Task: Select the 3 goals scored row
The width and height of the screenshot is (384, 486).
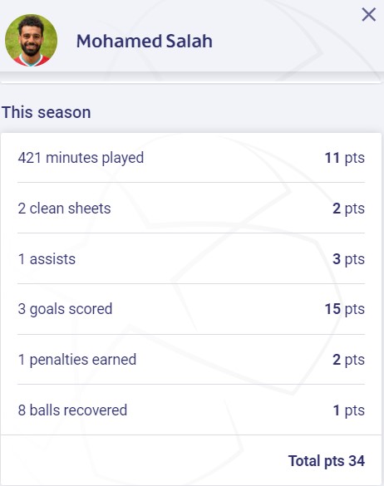Action: pos(191,309)
